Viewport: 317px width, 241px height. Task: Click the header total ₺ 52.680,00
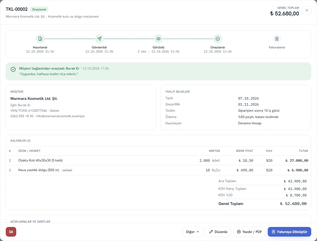click(285, 13)
